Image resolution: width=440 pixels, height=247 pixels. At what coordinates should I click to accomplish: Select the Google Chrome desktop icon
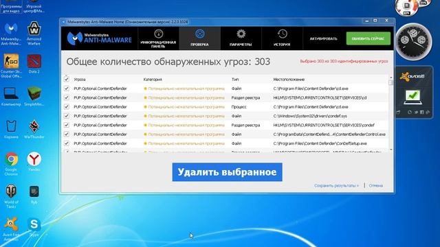pyautogui.click(x=11, y=164)
